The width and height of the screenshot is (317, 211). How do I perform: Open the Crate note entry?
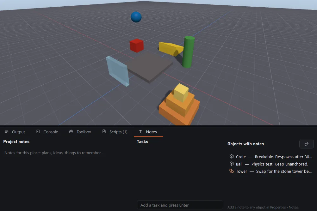tap(271, 157)
